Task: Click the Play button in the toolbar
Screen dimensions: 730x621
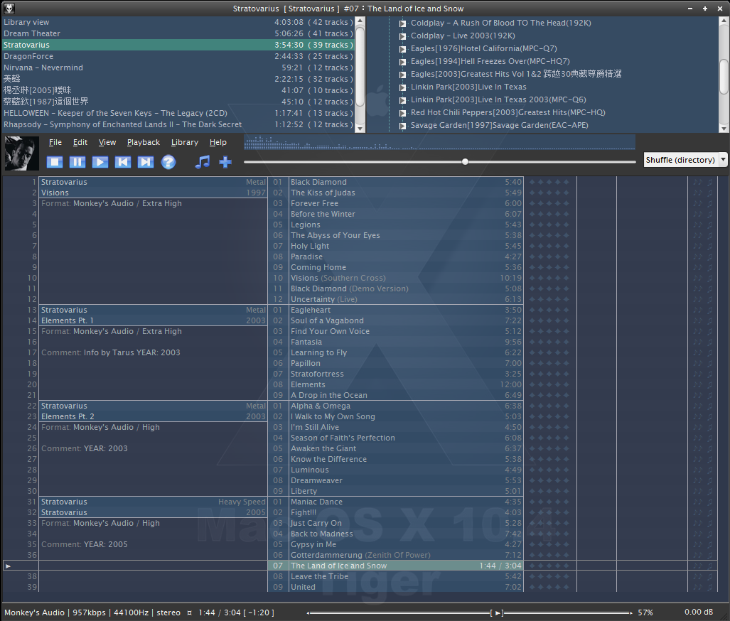Action: [x=100, y=162]
